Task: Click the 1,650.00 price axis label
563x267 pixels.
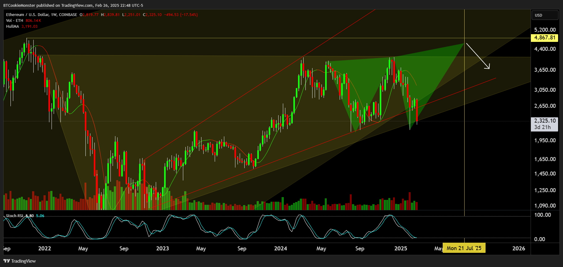Action: pyautogui.click(x=545, y=159)
